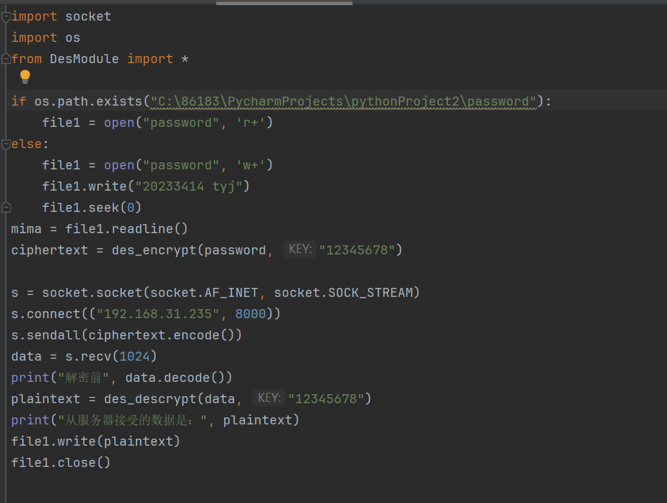Click the yellow lightbulb quick-fix icon
The height and width of the screenshot is (503, 667).
pyautogui.click(x=25, y=77)
